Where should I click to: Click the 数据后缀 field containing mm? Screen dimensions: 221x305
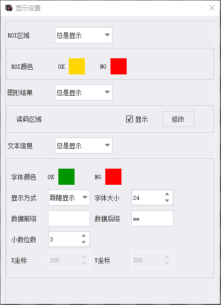152,218
